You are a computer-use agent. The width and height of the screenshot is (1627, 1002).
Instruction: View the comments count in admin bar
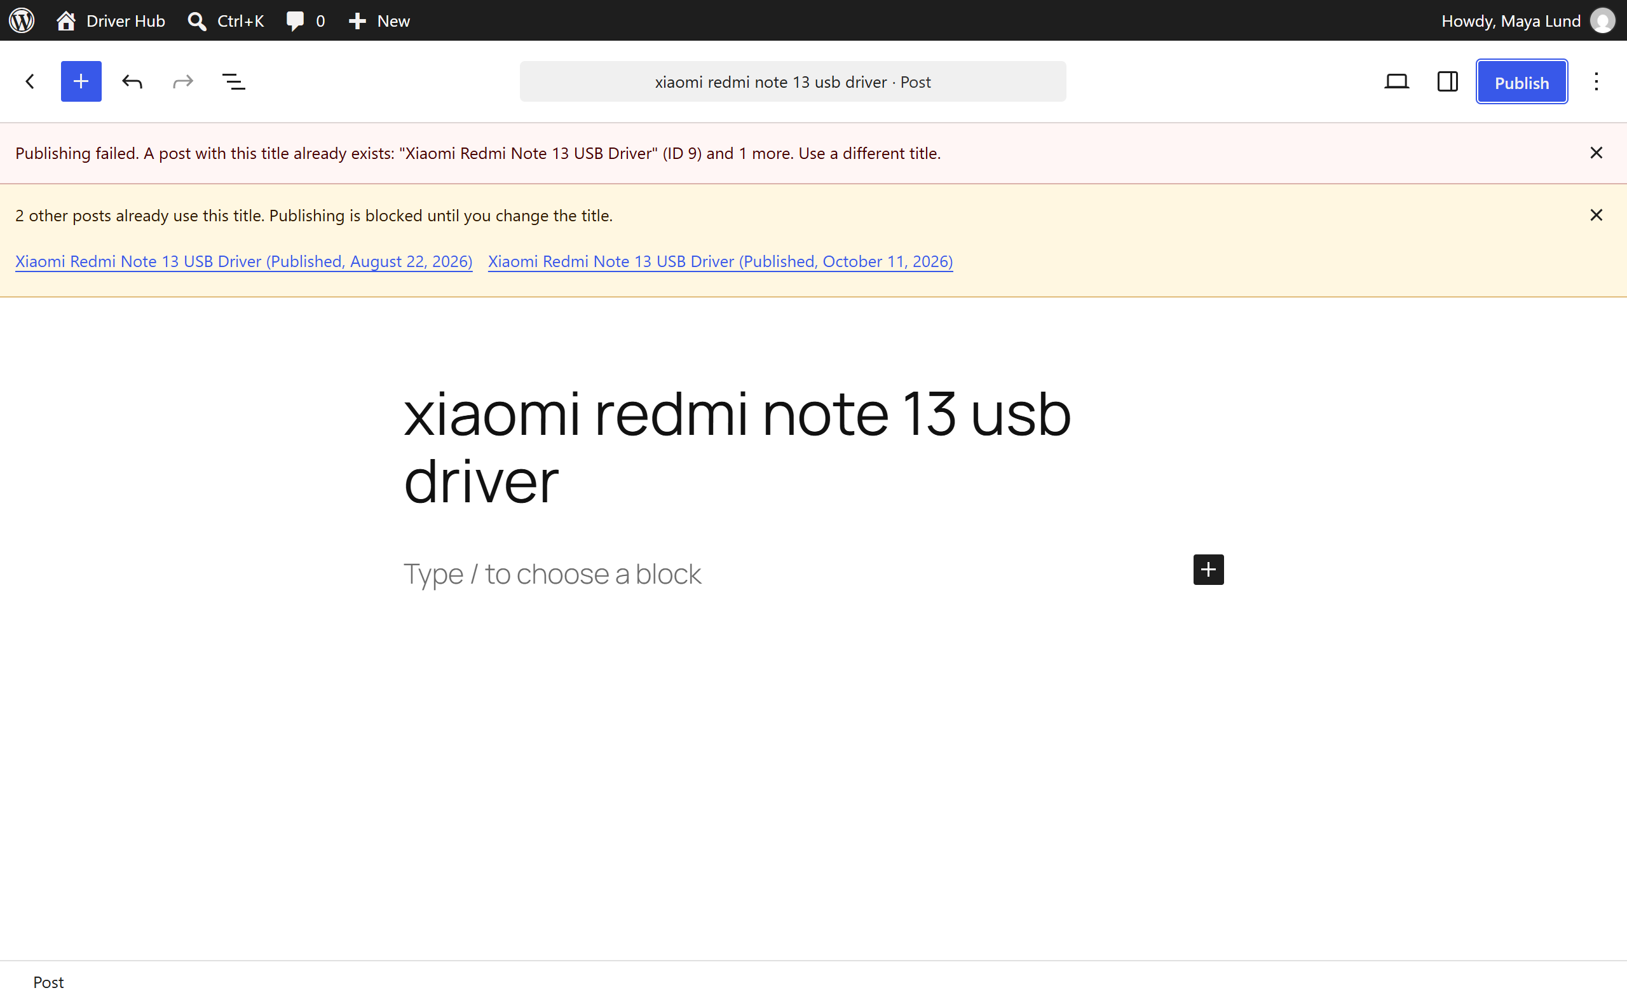(306, 20)
